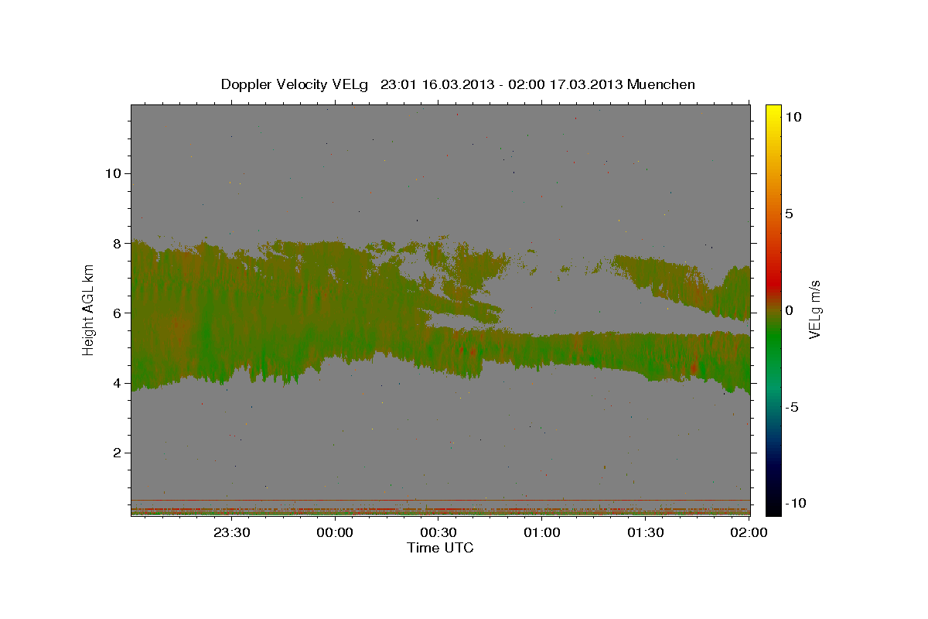Click the colorbar top value 10
The image size is (928, 619).
793,117
